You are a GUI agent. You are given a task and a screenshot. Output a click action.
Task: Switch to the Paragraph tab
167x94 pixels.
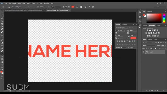124,24
